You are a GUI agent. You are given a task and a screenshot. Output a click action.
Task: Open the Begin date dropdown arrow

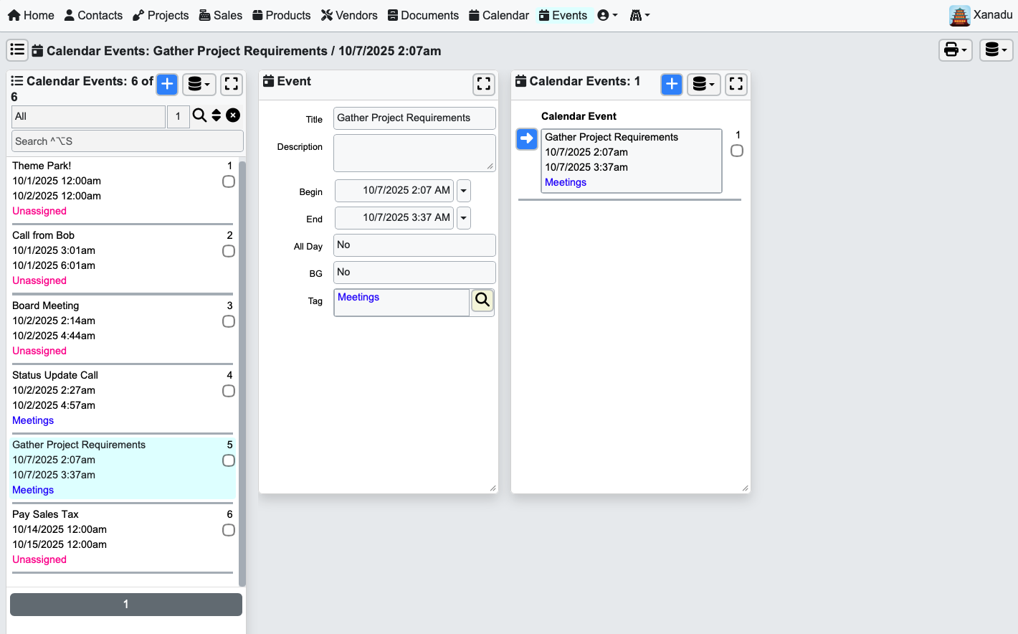tap(463, 190)
